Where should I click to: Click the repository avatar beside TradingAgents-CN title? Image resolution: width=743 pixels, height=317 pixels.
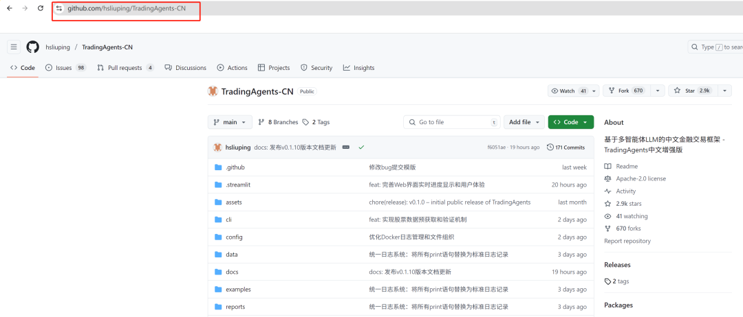213,91
